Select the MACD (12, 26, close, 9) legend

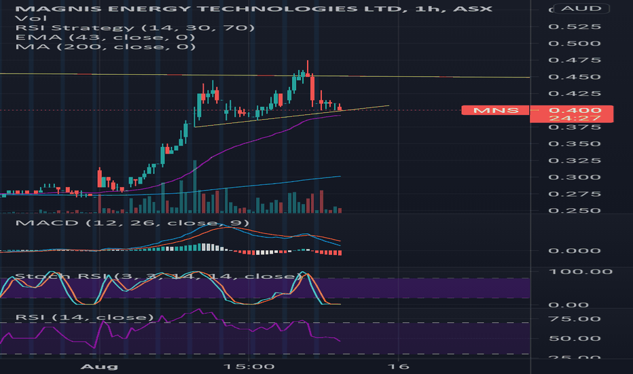point(132,223)
